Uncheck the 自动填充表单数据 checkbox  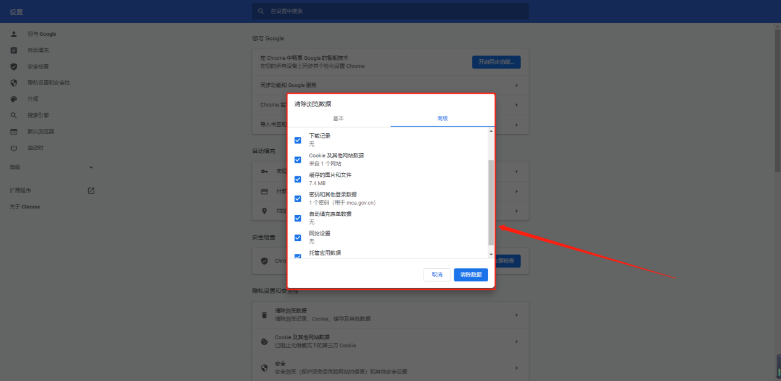click(298, 218)
